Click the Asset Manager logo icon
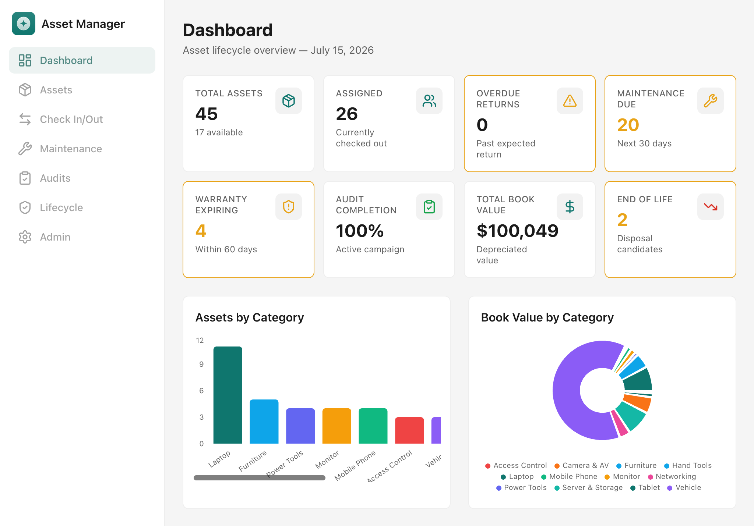This screenshot has width=754, height=526. tap(24, 24)
